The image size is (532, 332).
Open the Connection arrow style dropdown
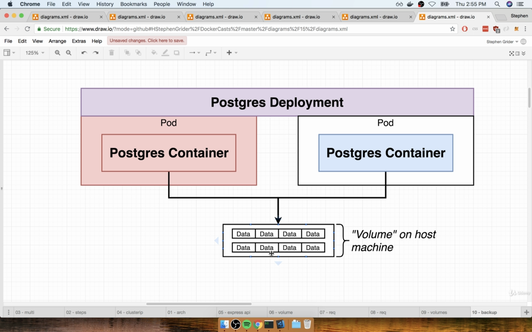[x=195, y=53]
